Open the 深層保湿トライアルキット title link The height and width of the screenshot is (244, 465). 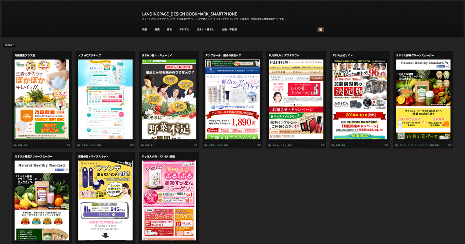click(93, 157)
